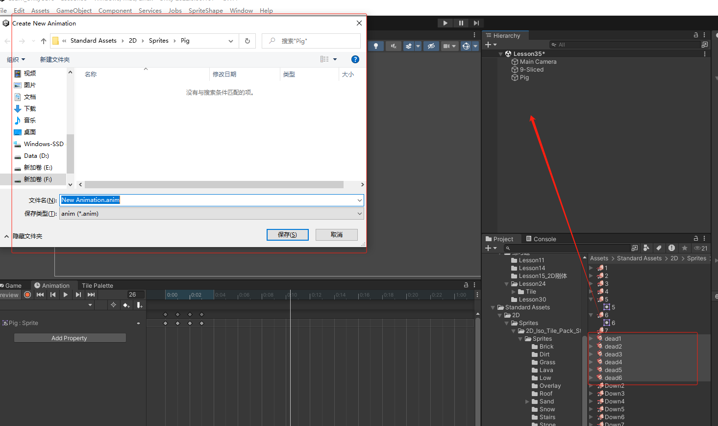Open the gizmos dropdown arrow

pos(475,46)
